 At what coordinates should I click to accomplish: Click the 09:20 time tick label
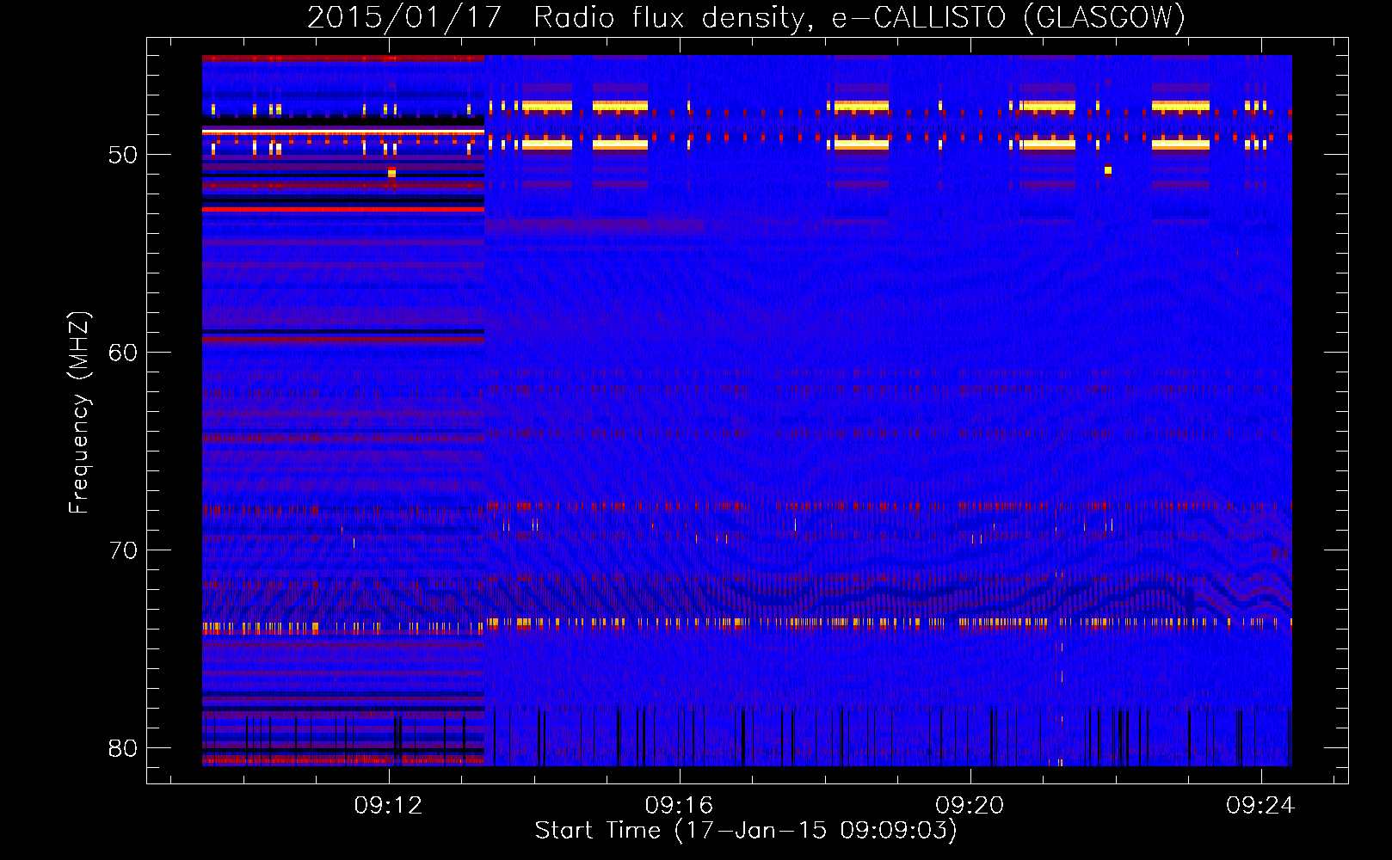[970, 806]
